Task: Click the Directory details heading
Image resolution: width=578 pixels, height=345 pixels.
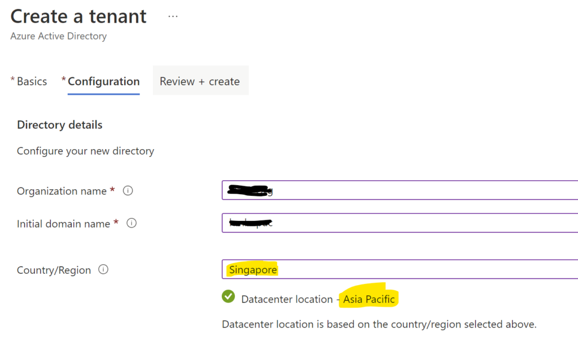Action: [60, 125]
